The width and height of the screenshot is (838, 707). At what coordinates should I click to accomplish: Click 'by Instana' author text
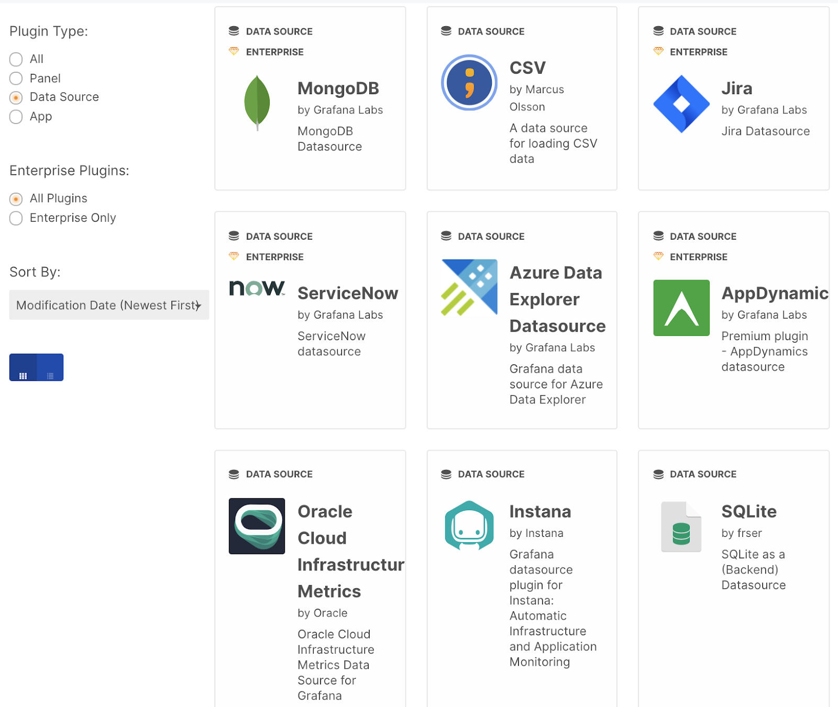pos(536,533)
